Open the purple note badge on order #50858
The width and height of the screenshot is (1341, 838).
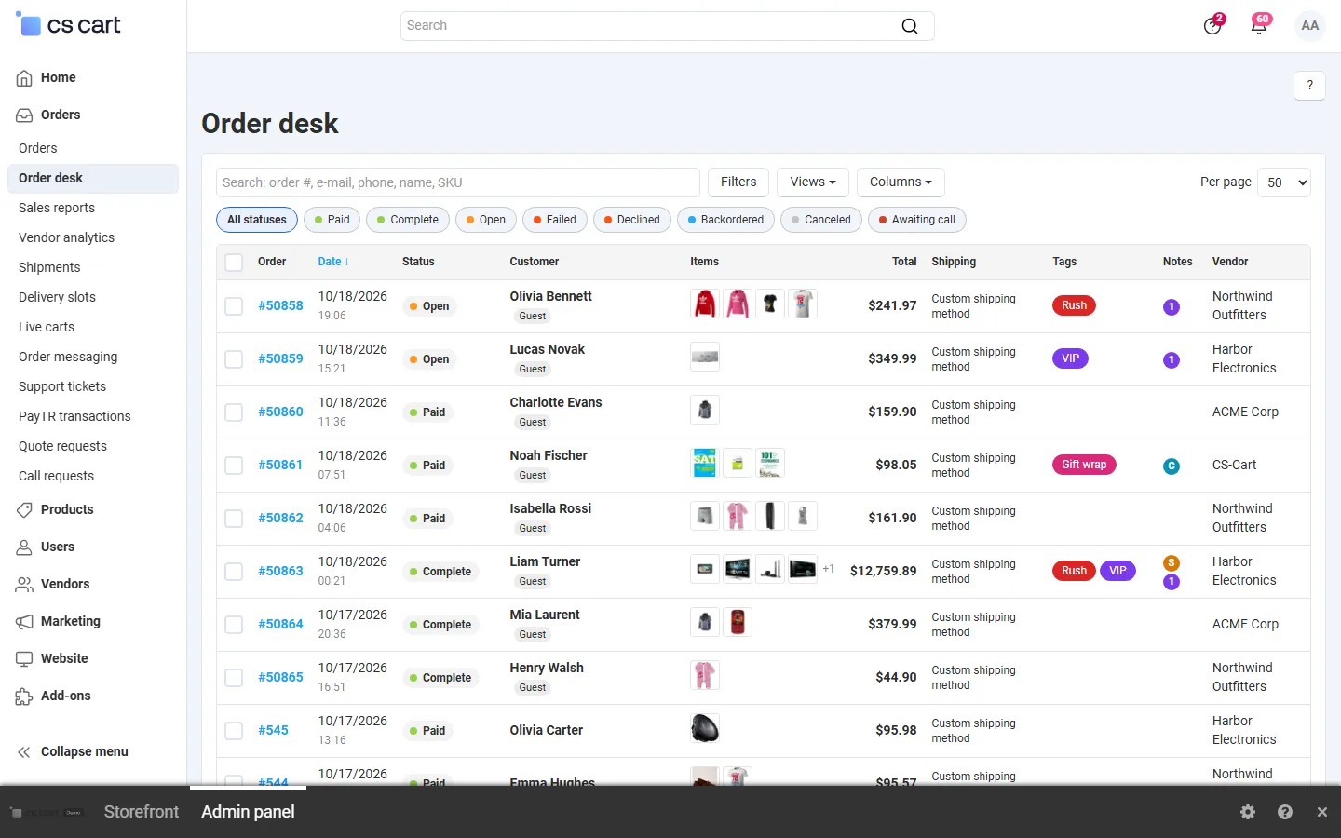click(x=1172, y=306)
